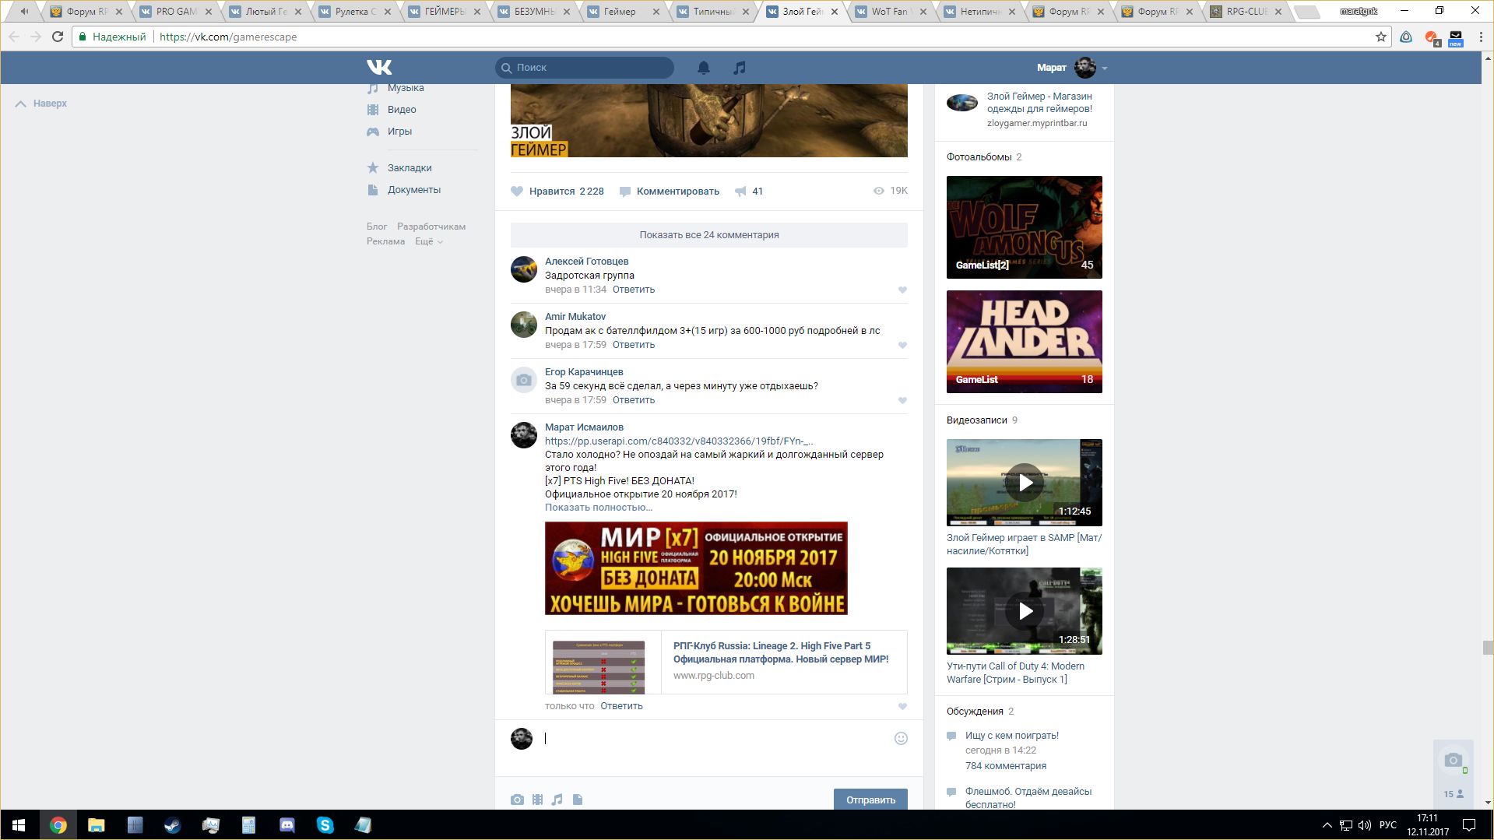Bookmark this page with the star icon
Viewport: 1494px width, 840px height.
1380,37
